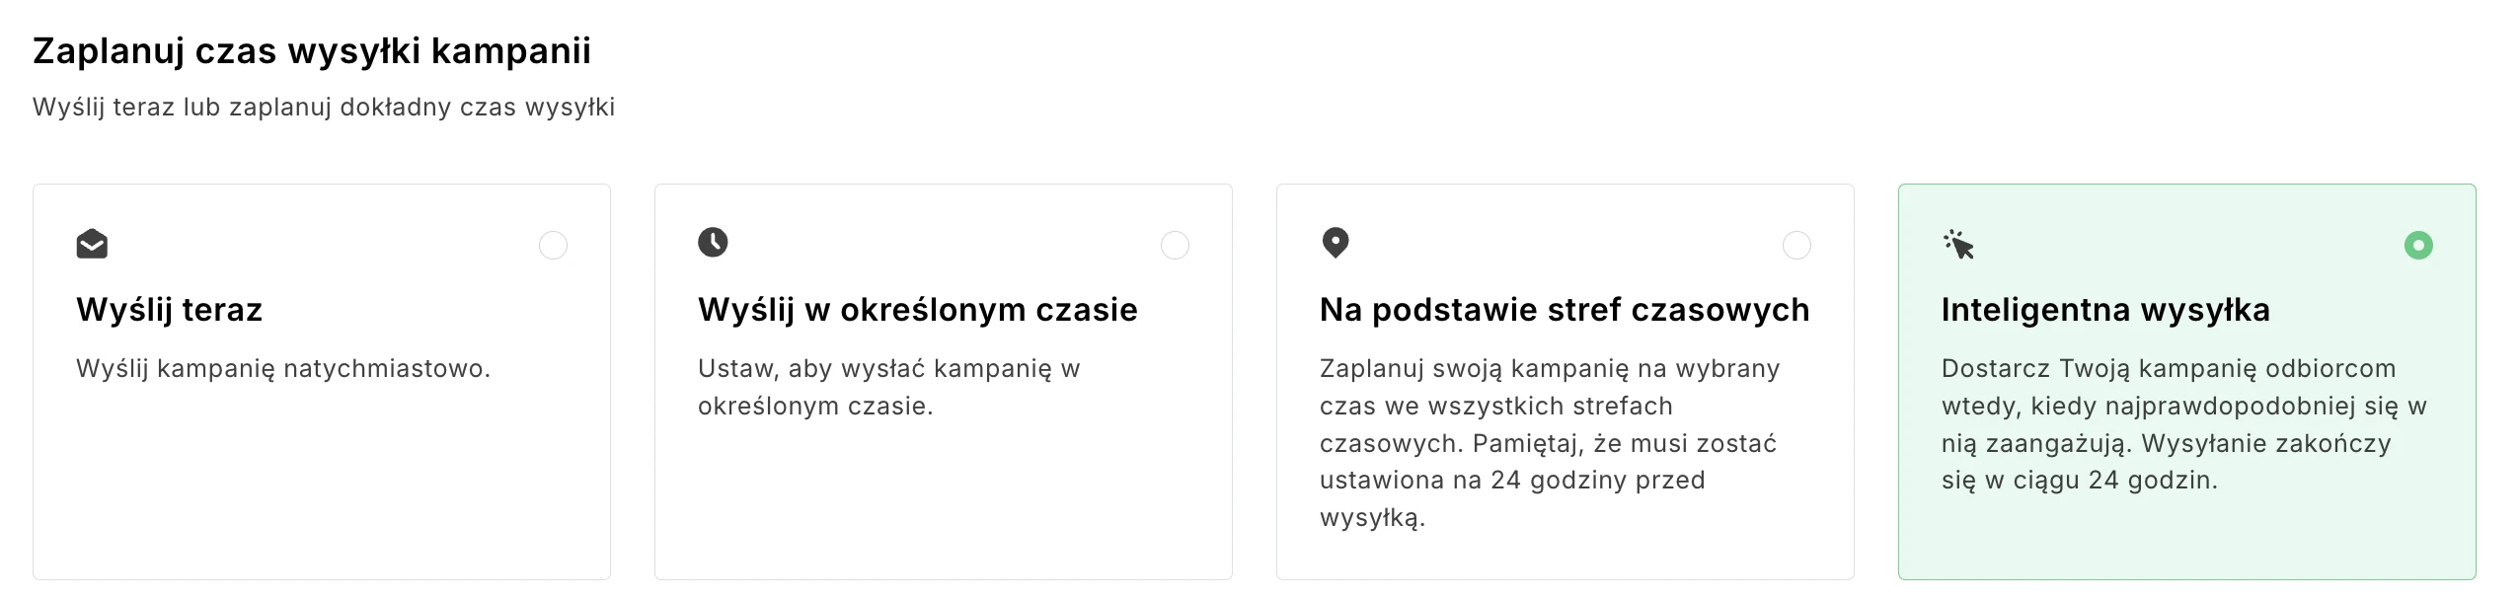Image resolution: width=2519 pixels, height=598 pixels.
Task: Click empty space in the "Wyślij w określonym czasie" card
Action: 943,503
